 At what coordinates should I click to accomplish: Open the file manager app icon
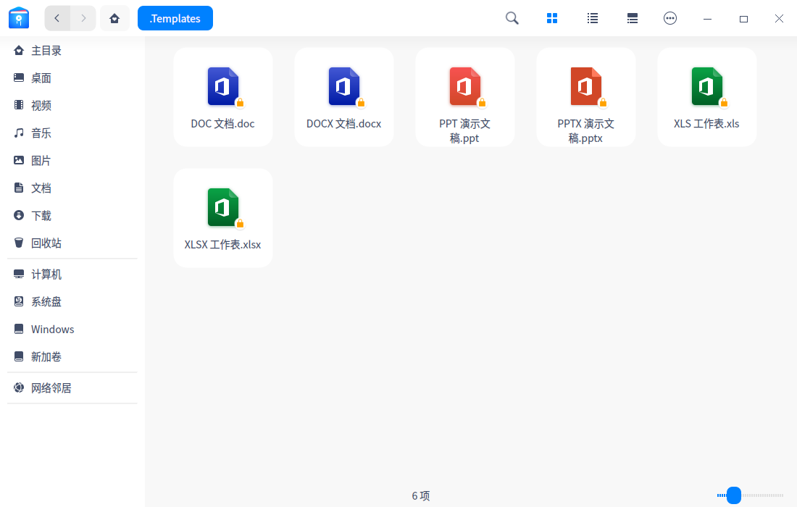19,18
